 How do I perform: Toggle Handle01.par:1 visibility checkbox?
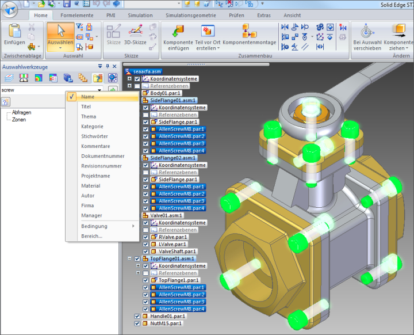137,316
